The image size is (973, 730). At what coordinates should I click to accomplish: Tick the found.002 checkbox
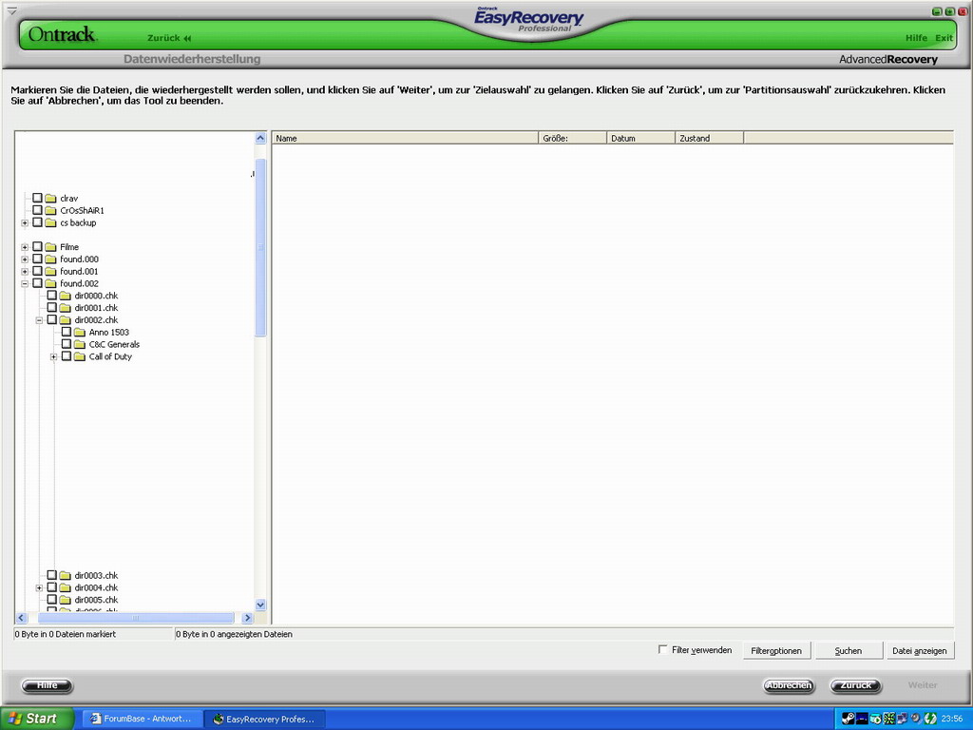(x=37, y=283)
